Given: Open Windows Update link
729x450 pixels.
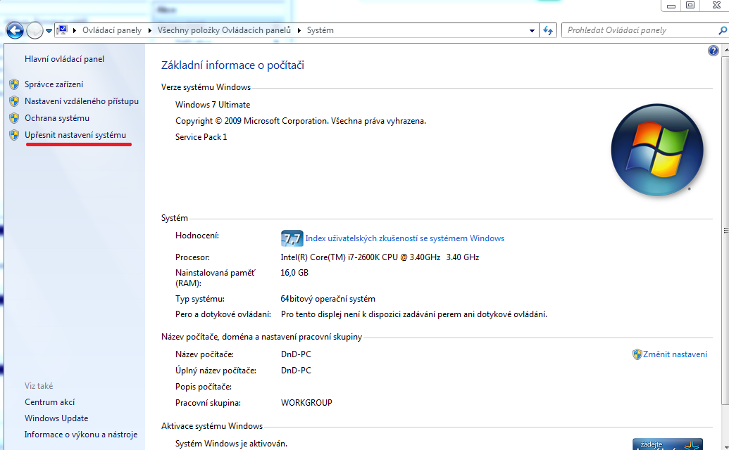Looking at the screenshot, I should (56, 418).
